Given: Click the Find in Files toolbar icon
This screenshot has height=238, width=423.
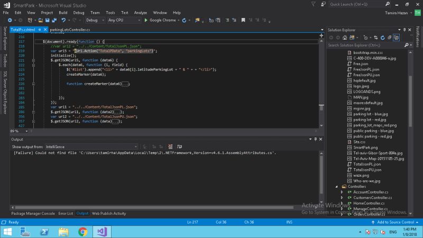Looking at the screenshot, I should [x=197, y=20].
